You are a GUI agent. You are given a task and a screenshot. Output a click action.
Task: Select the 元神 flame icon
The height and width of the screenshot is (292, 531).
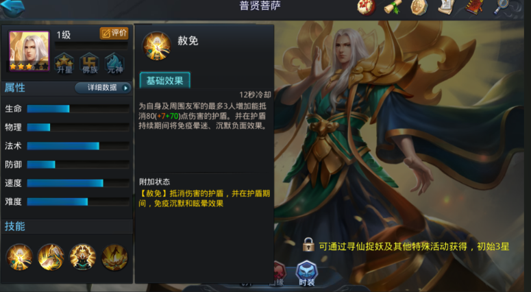tap(114, 64)
